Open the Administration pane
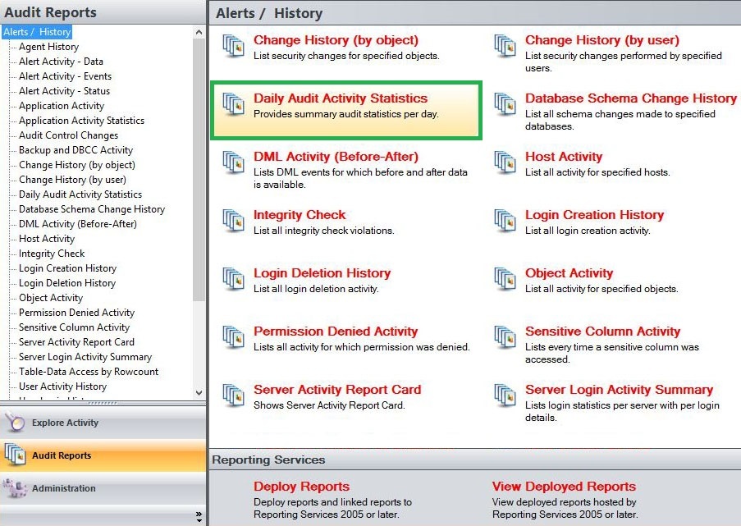The height and width of the screenshot is (526, 741). click(x=103, y=488)
